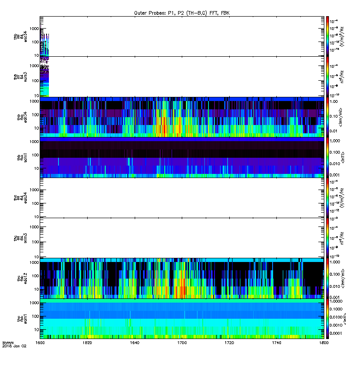The image size is (346, 369).
Task: Click the 1.0000 colorbar value beside thc scm1 panel
Action: (x=336, y=301)
